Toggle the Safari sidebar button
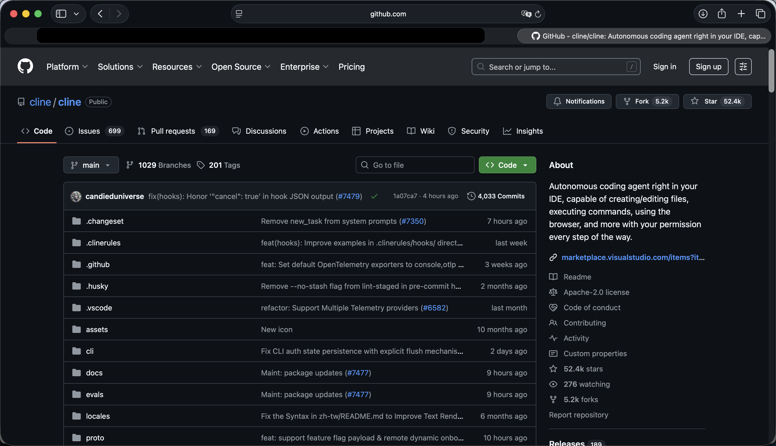776x446 pixels. click(61, 14)
